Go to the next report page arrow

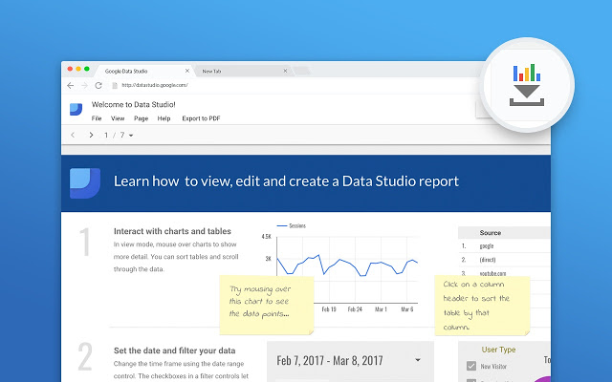coord(91,135)
